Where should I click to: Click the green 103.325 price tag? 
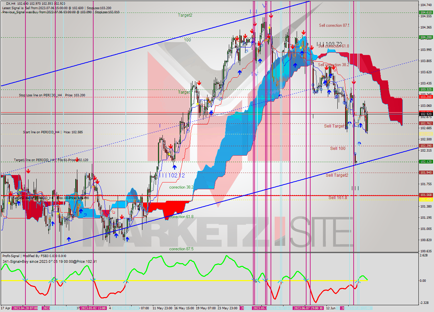click(426, 90)
